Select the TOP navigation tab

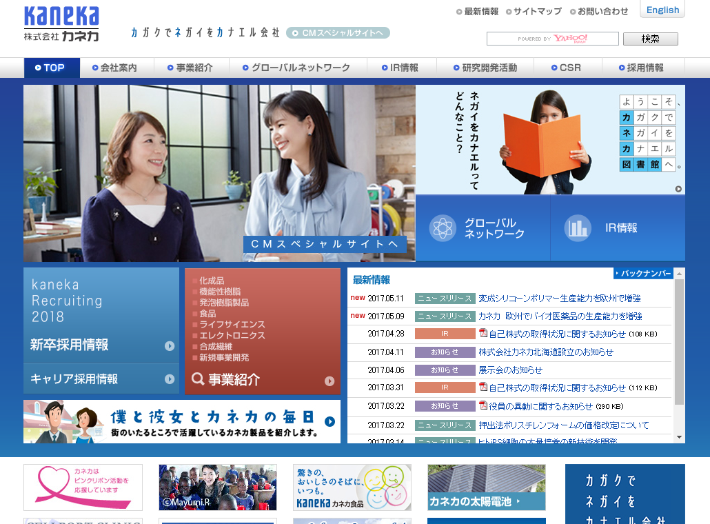52,68
